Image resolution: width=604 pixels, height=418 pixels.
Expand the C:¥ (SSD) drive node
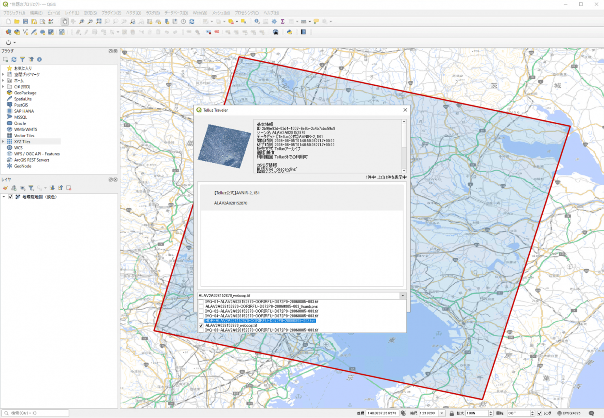point(3,87)
